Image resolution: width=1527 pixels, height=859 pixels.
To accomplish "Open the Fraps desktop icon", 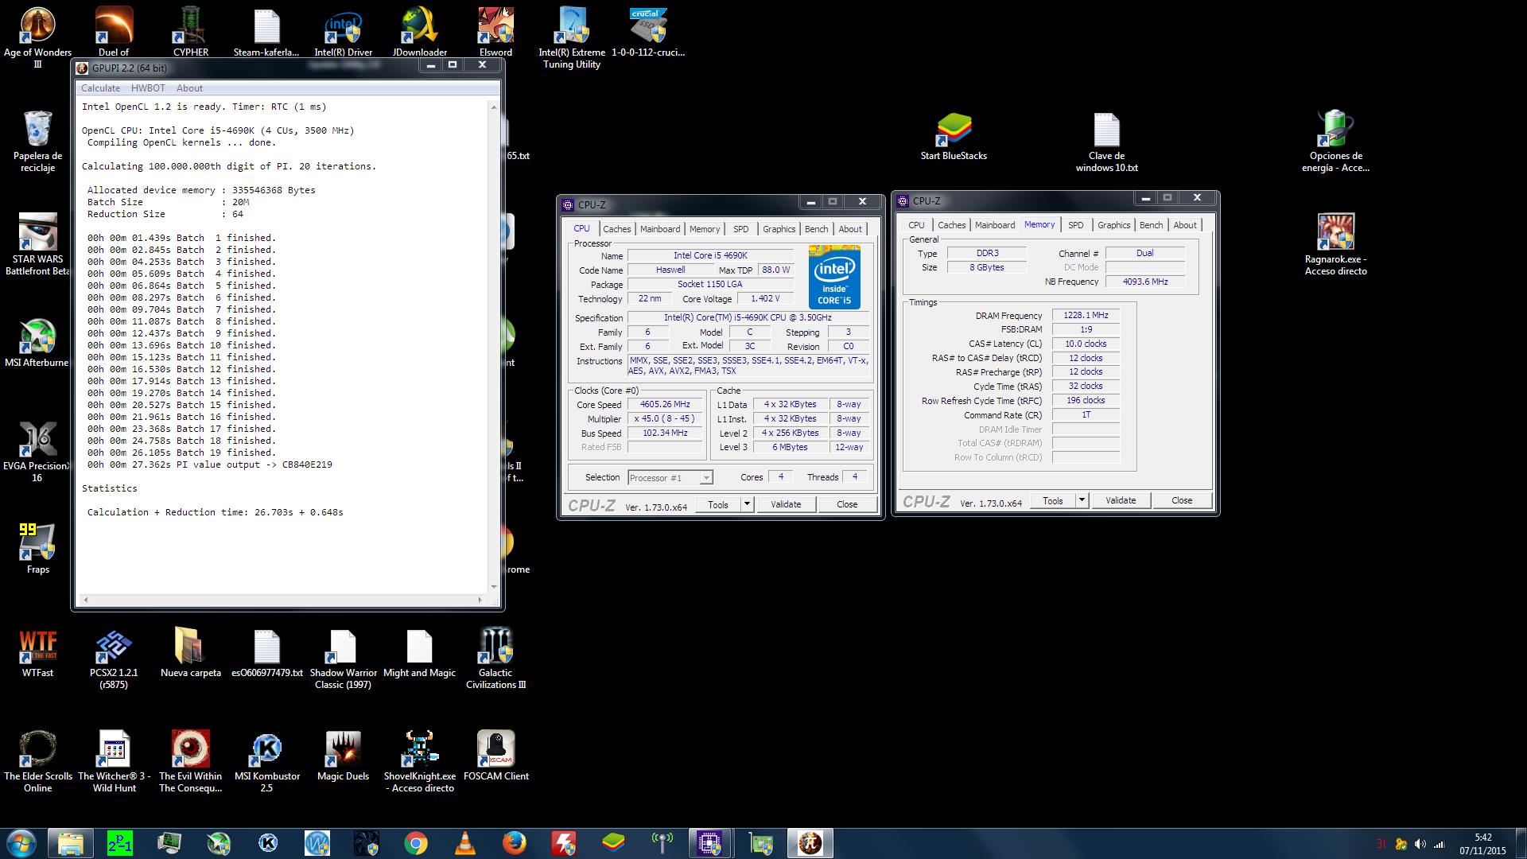I will tap(37, 549).
